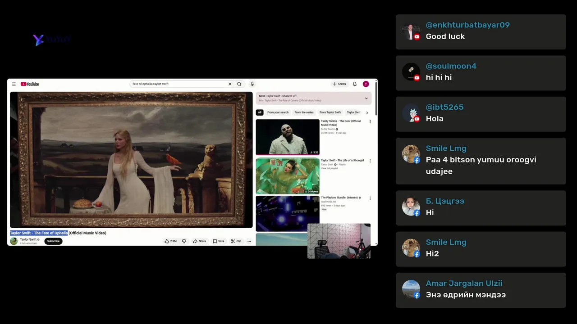The image size is (577, 324).
Task: Click the highlighted video title text
Action: 39,233
